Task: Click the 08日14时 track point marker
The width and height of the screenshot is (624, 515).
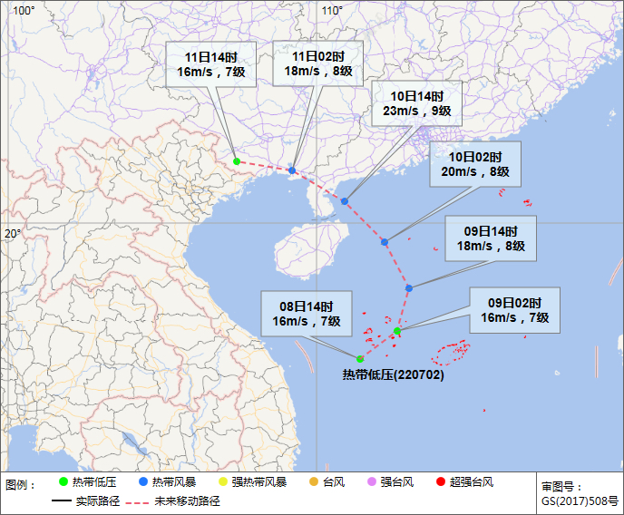Action: pyautogui.click(x=360, y=359)
